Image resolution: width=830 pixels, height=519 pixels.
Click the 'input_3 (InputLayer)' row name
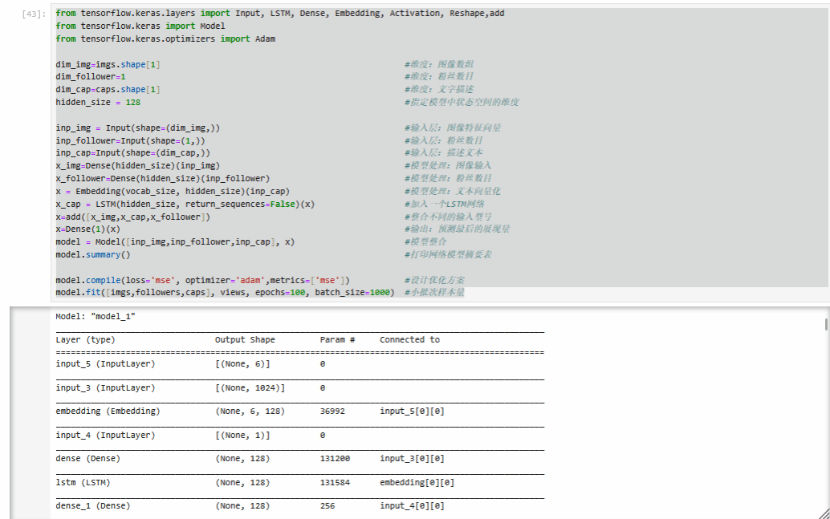coord(105,387)
